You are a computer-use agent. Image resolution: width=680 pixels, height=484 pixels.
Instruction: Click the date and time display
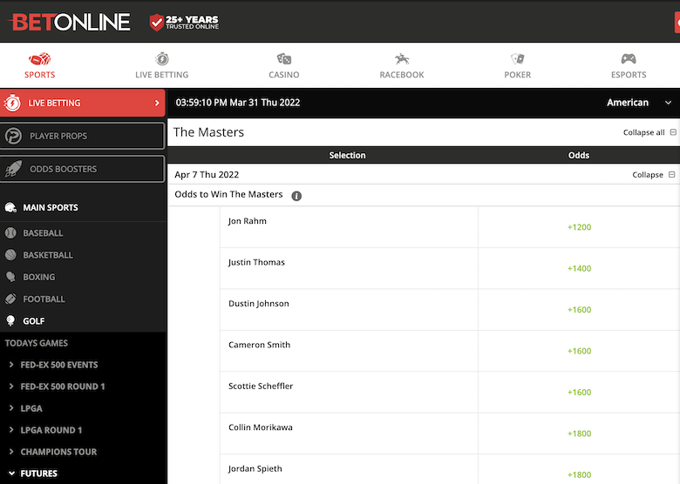tap(238, 103)
